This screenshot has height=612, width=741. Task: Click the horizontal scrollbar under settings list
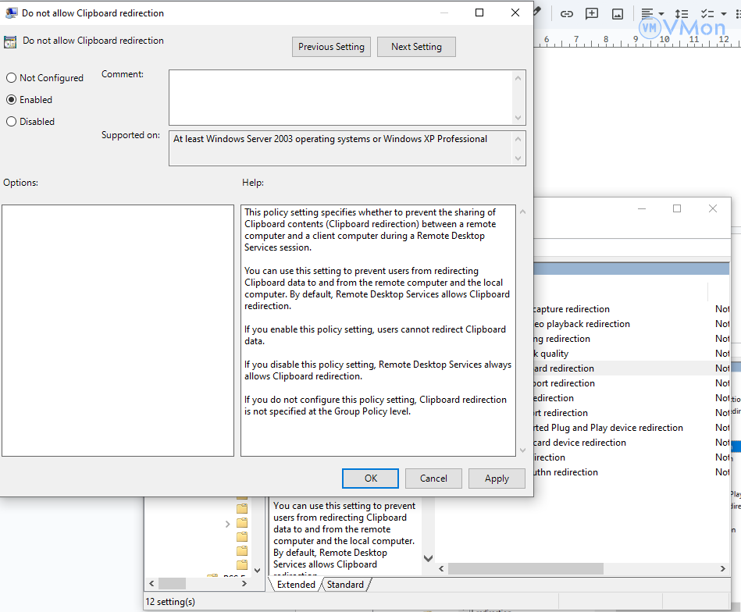point(578,568)
